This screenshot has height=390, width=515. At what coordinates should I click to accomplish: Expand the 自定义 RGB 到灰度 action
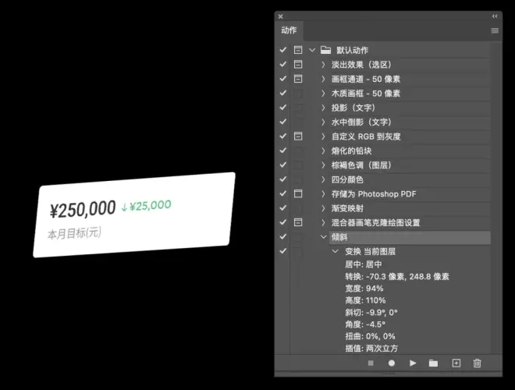(323, 136)
